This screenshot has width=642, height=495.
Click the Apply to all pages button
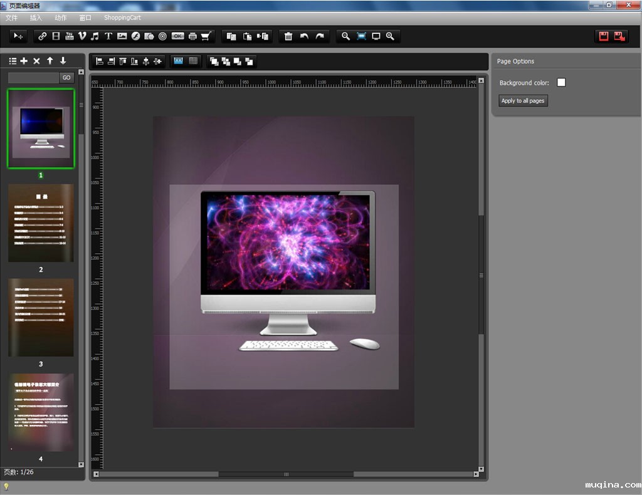523,101
